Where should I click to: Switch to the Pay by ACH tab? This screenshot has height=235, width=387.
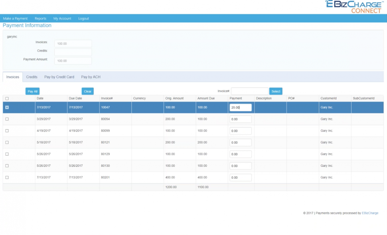[90, 77]
